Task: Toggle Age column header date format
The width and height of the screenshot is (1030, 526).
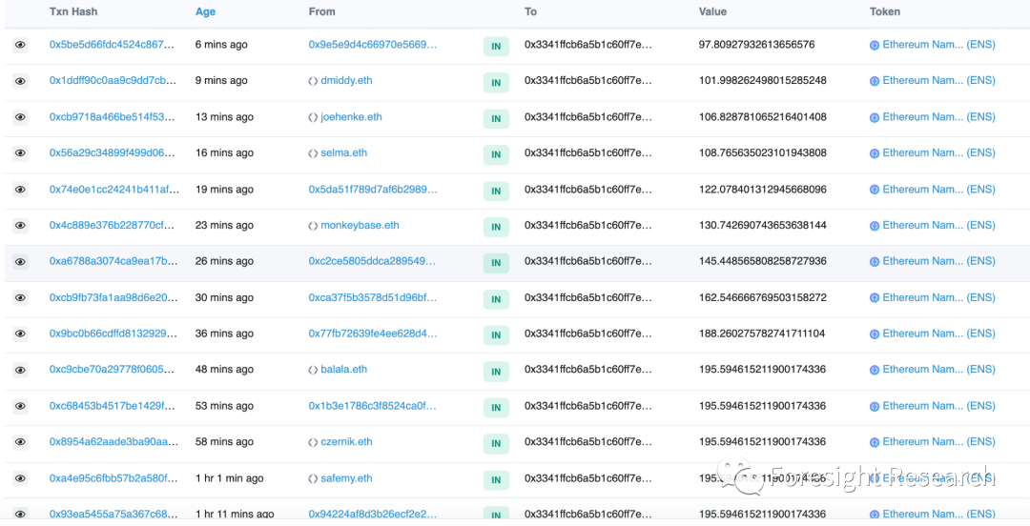Action: tap(205, 11)
